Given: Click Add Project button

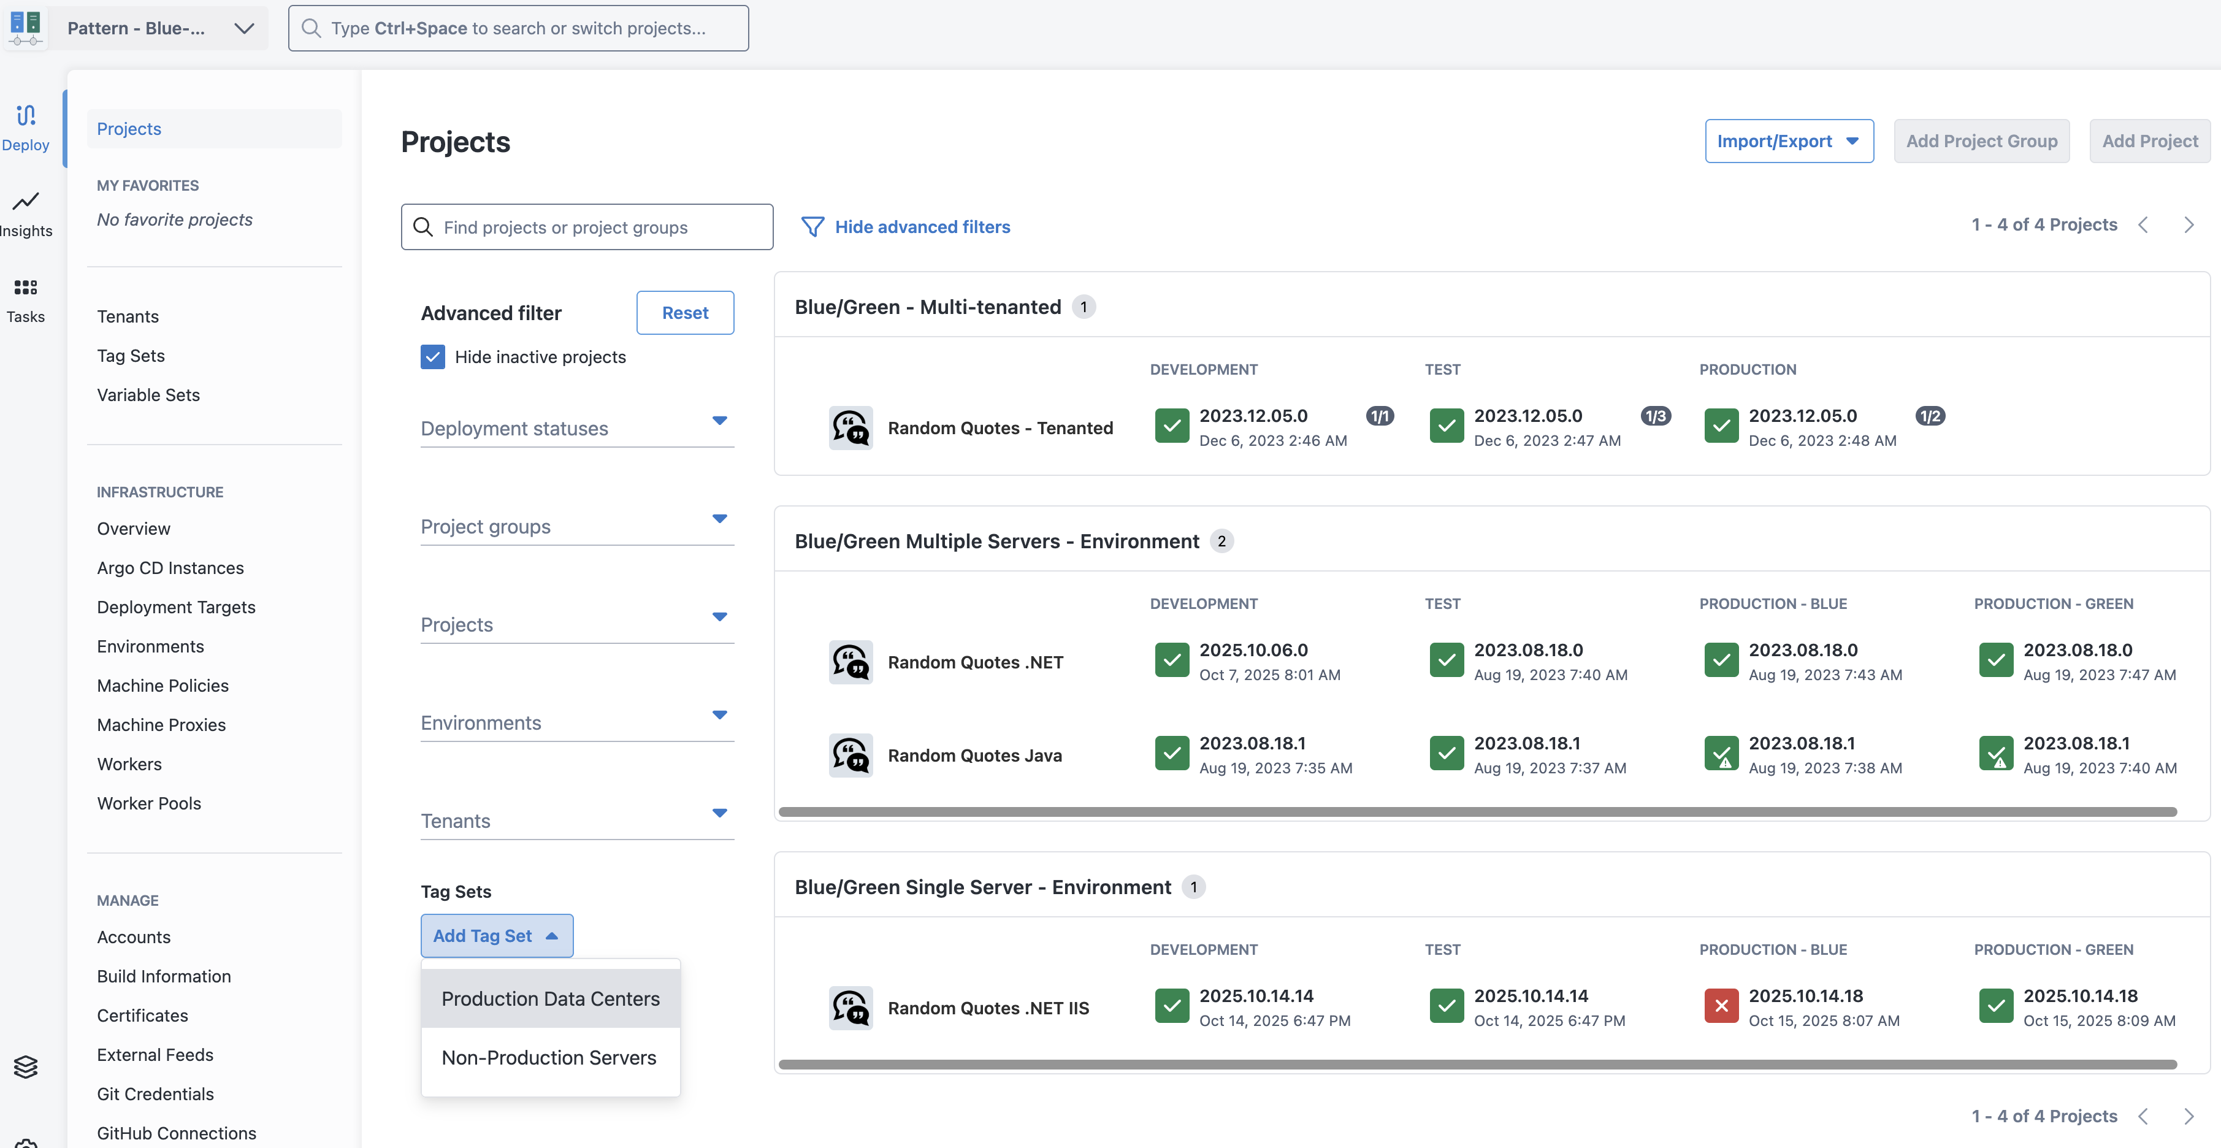Looking at the screenshot, I should (2149, 142).
